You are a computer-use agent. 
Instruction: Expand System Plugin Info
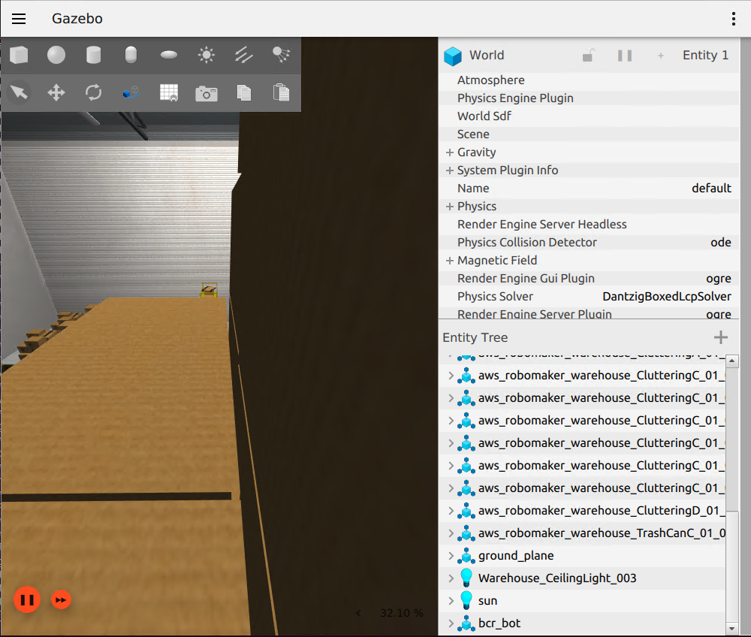click(449, 171)
